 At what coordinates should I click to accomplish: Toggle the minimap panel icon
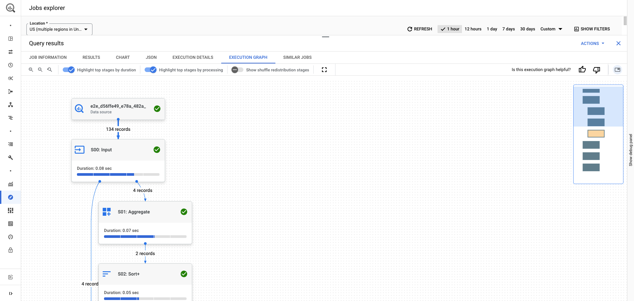(x=617, y=70)
